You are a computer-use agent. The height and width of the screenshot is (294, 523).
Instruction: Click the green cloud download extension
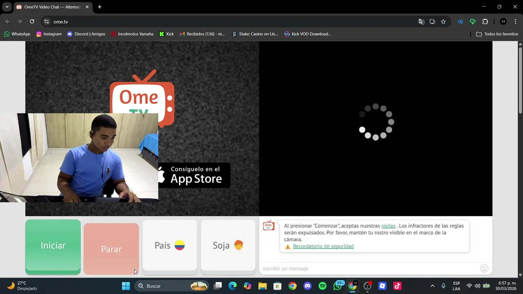[x=473, y=22]
